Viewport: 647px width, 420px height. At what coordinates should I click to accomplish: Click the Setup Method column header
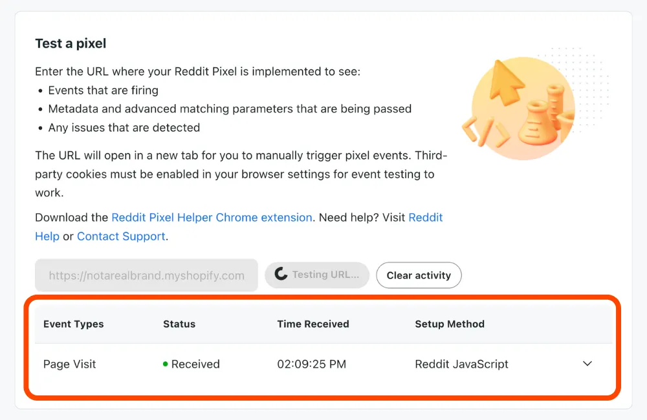coord(450,324)
